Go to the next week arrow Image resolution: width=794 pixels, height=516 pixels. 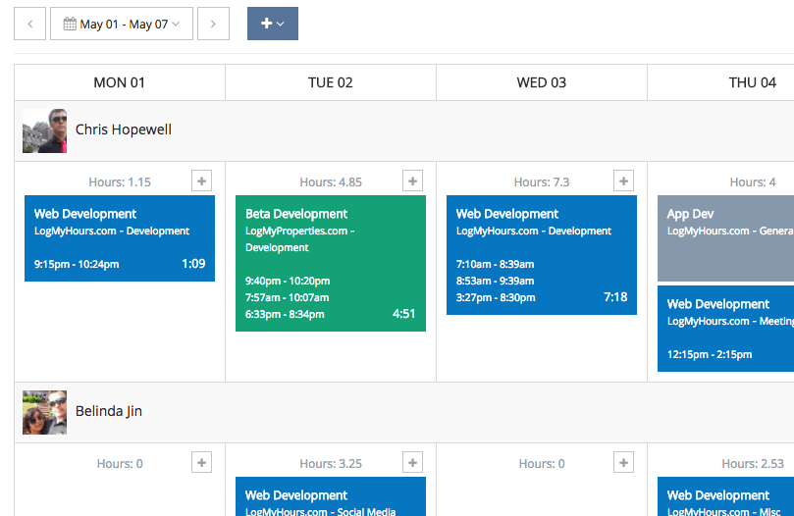point(213,24)
